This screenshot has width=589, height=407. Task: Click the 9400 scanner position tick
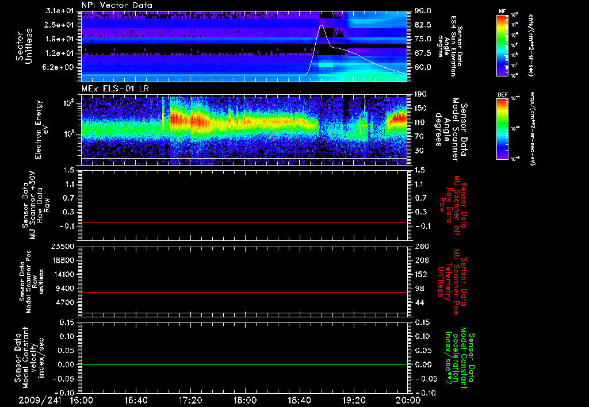click(x=66, y=289)
